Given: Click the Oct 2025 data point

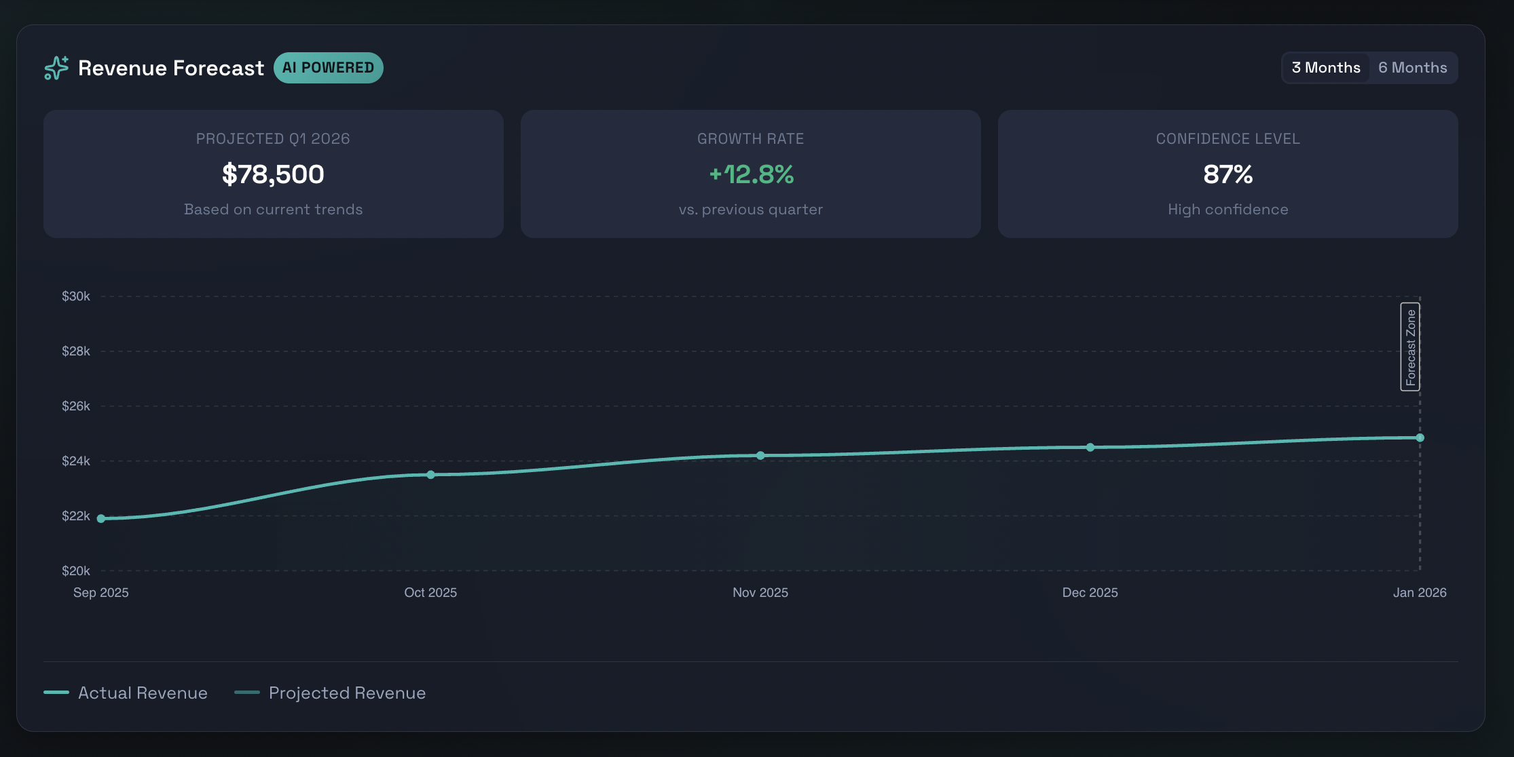Looking at the screenshot, I should pos(430,474).
